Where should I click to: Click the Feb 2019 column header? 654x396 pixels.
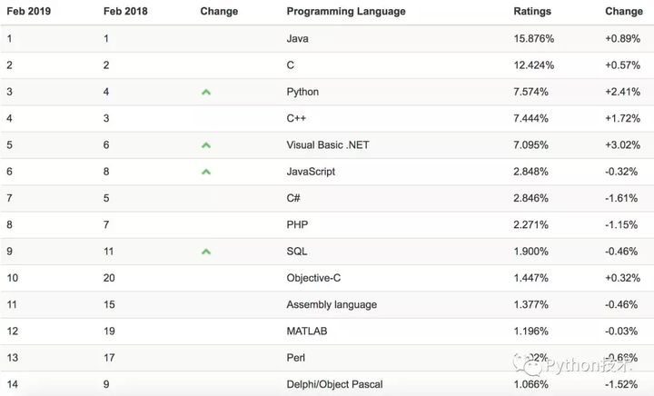coord(29,11)
